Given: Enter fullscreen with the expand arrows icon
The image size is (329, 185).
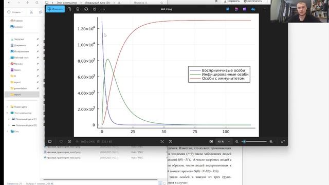Looking at the screenshot, I should pos(283,142).
